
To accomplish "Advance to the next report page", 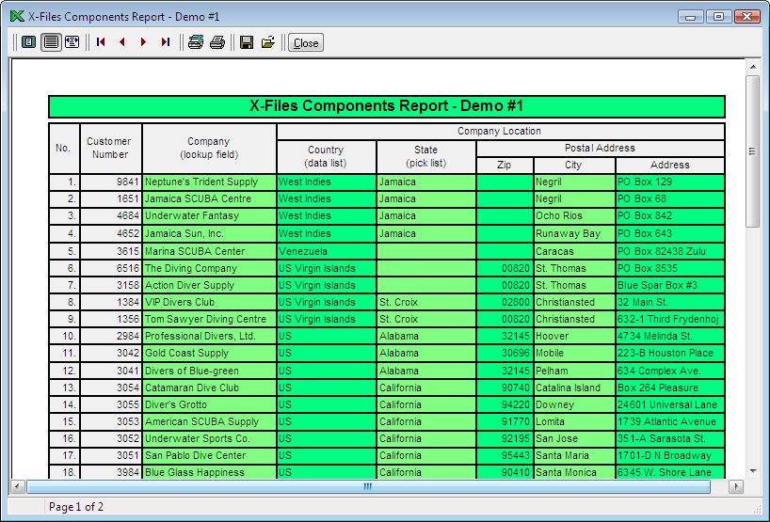I will [x=143, y=42].
